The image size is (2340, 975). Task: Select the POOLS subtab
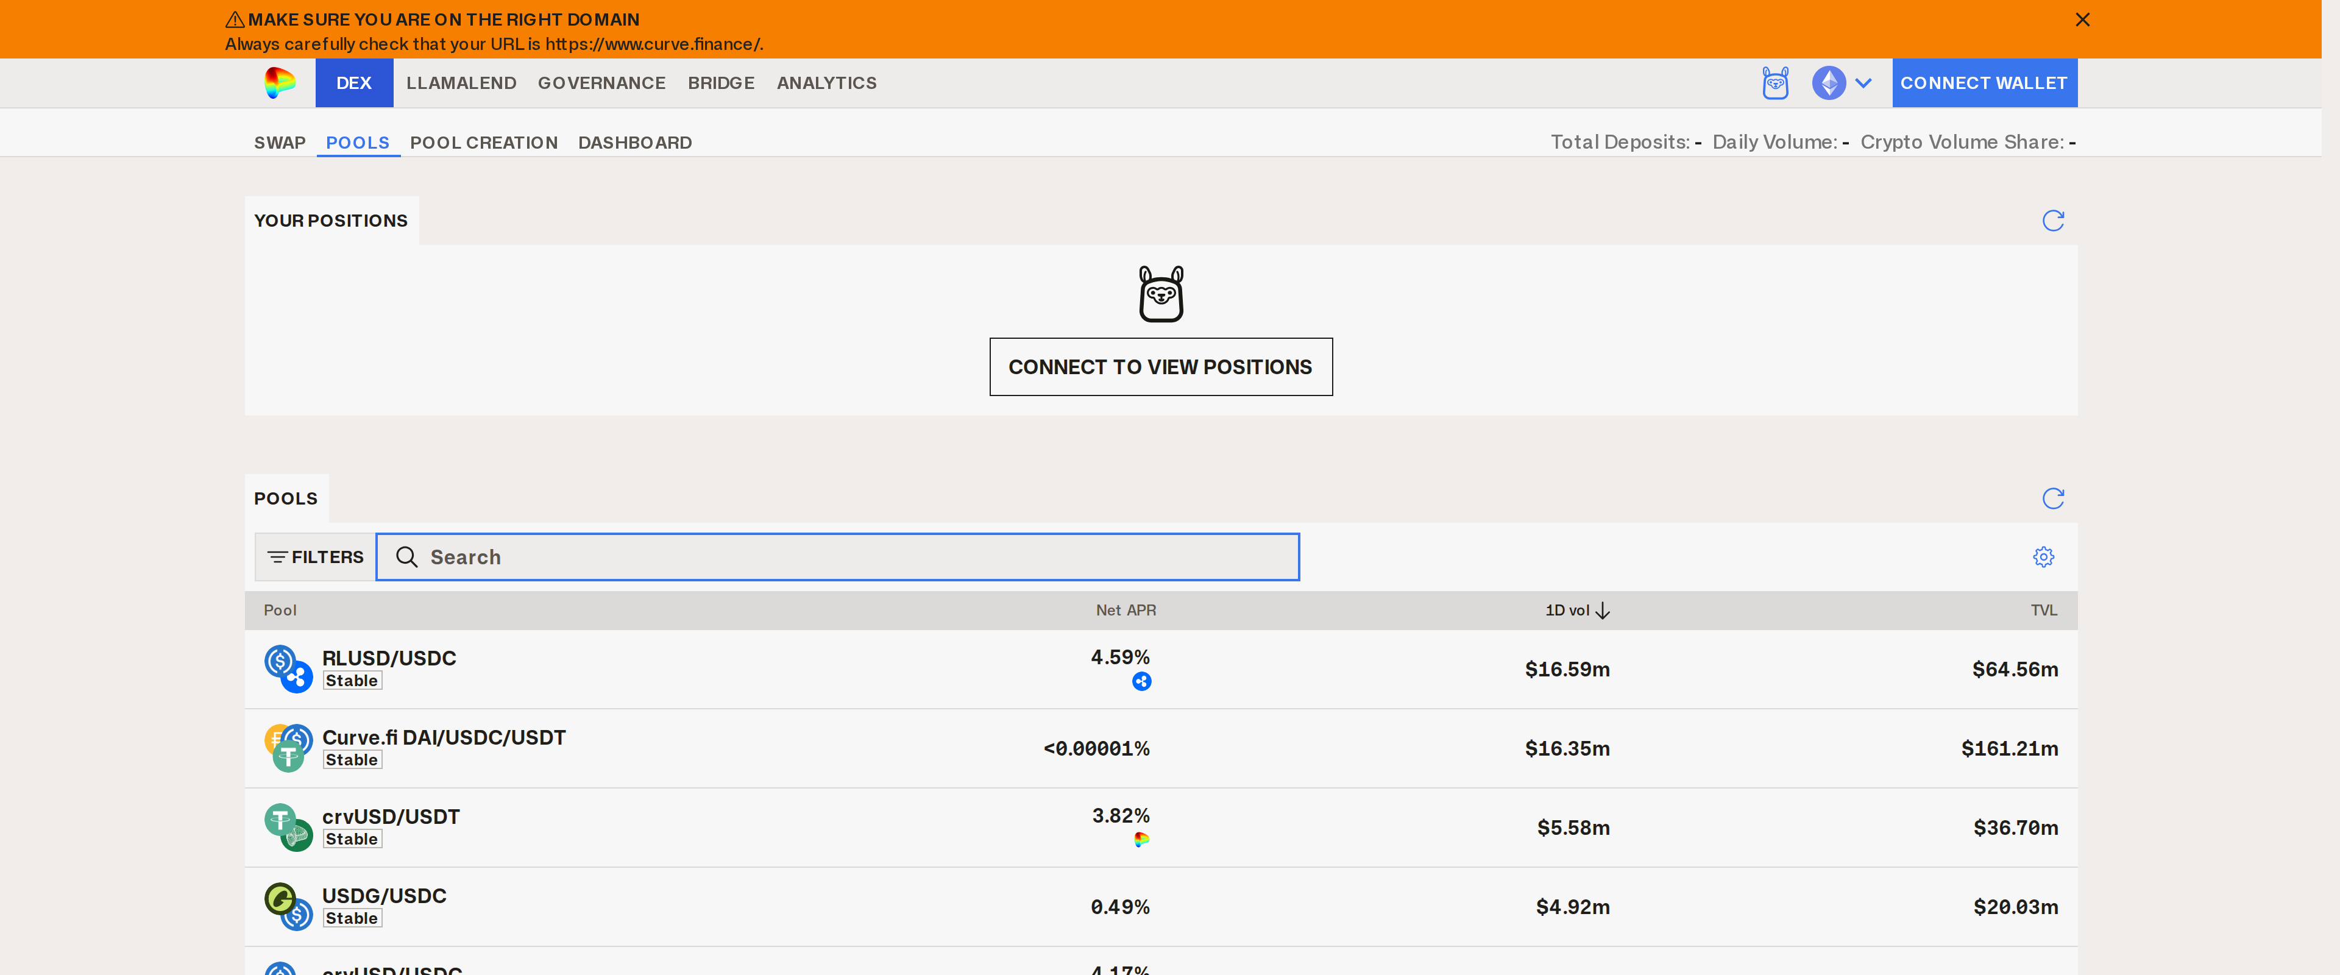(358, 143)
